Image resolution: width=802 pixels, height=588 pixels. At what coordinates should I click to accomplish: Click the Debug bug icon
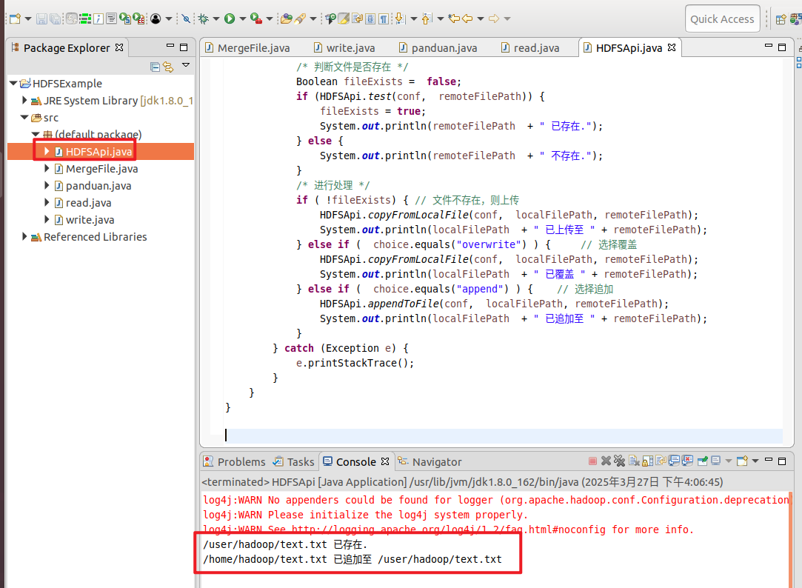point(204,19)
